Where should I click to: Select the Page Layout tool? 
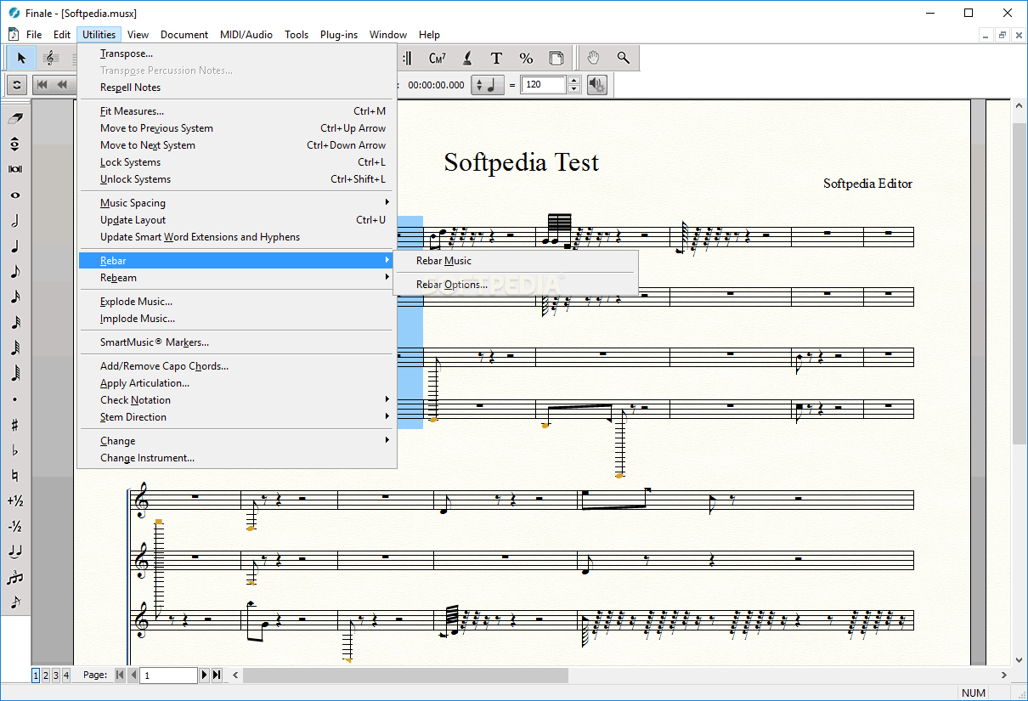[556, 58]
